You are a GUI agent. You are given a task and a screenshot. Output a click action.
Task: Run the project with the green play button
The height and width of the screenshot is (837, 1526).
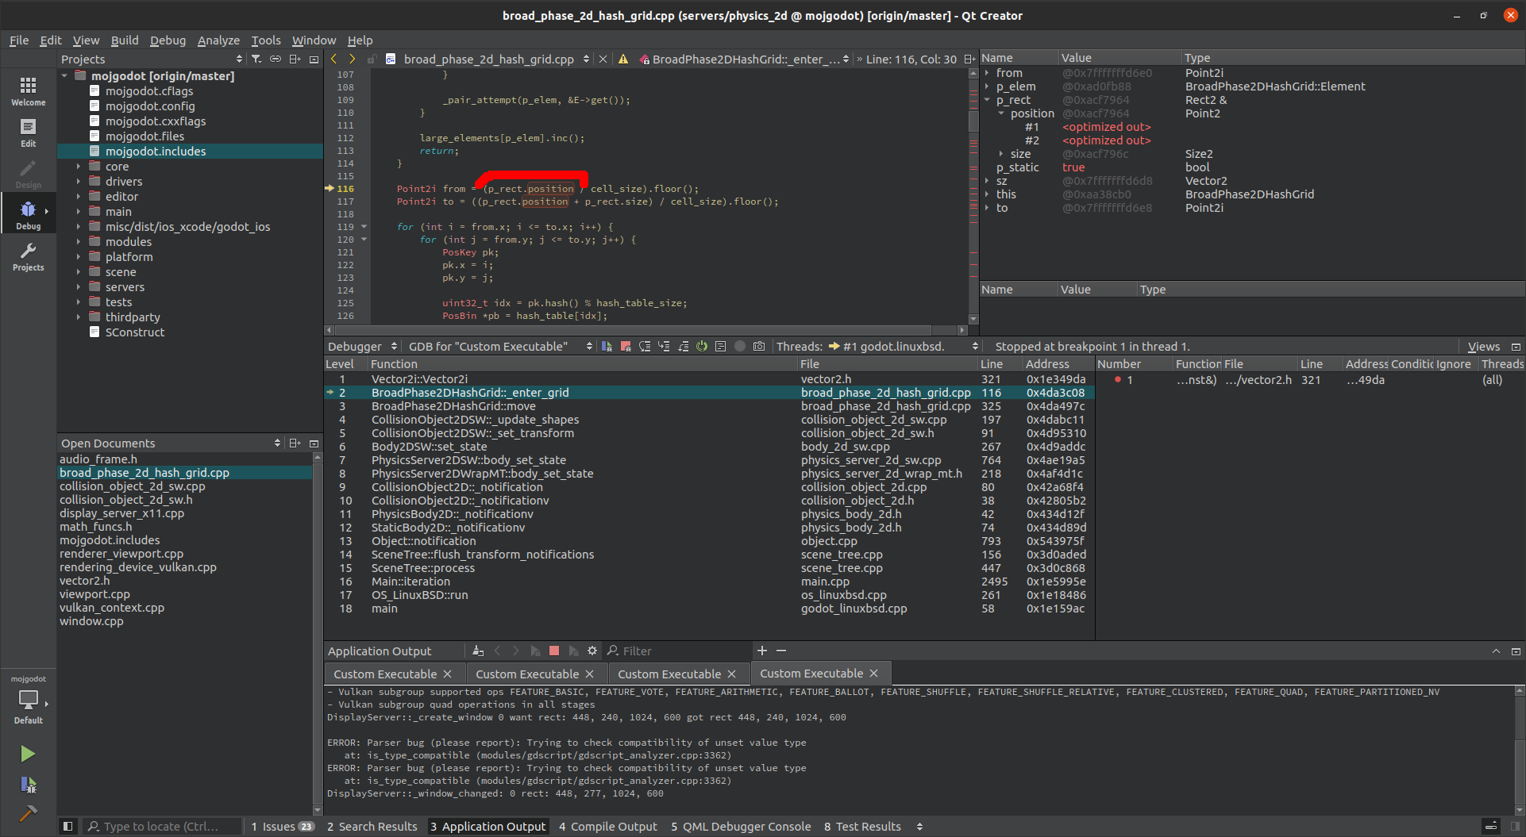pyautogui.click(x=29, y=753)
